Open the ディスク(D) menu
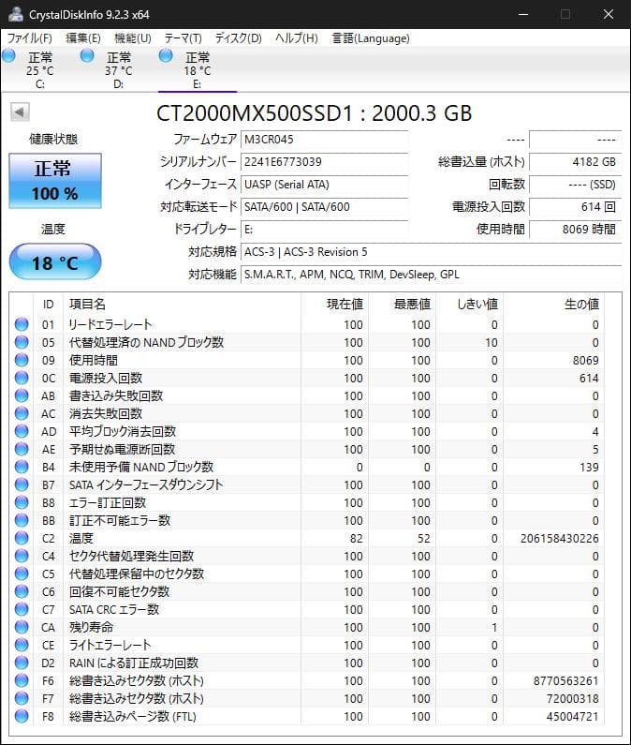Image resolution: width=631 pixels, height=745 pixels. [x=239, y=38]
